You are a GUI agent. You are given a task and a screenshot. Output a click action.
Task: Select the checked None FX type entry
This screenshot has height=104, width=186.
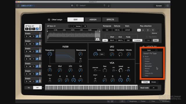tap(146, 57)
